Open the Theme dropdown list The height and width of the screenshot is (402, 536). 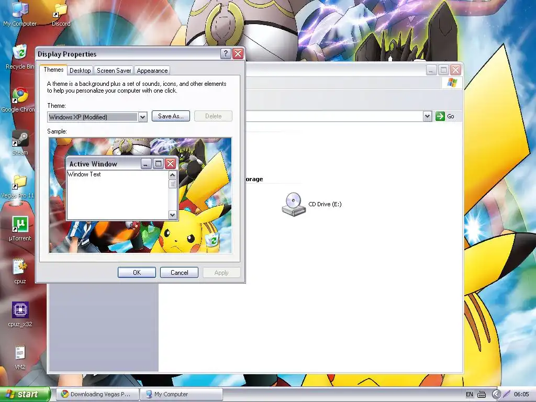[x=142, y=117]
